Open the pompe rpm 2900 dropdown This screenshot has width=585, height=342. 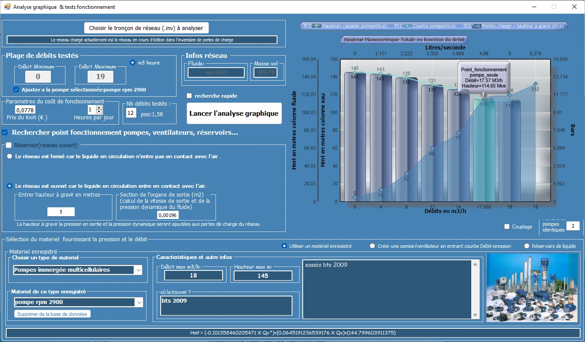coord(139,302)
